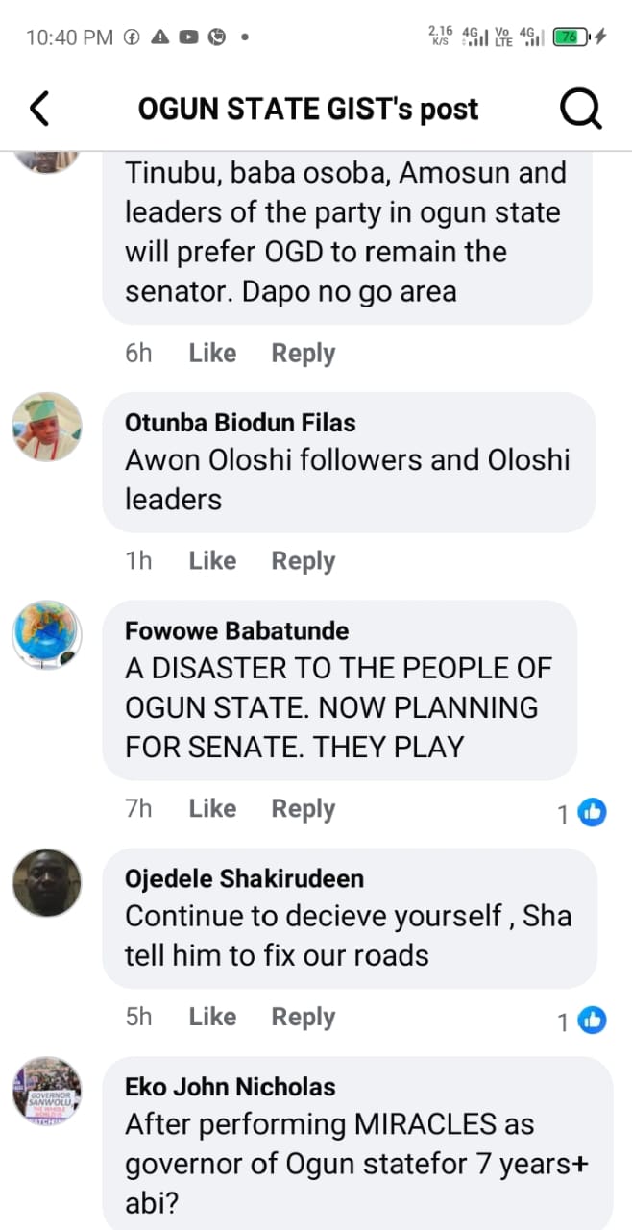The width and height of the screenshot is (632, 1230).
Task: Tap the YouTube notification icon in status bar
Action: point(188,37)
